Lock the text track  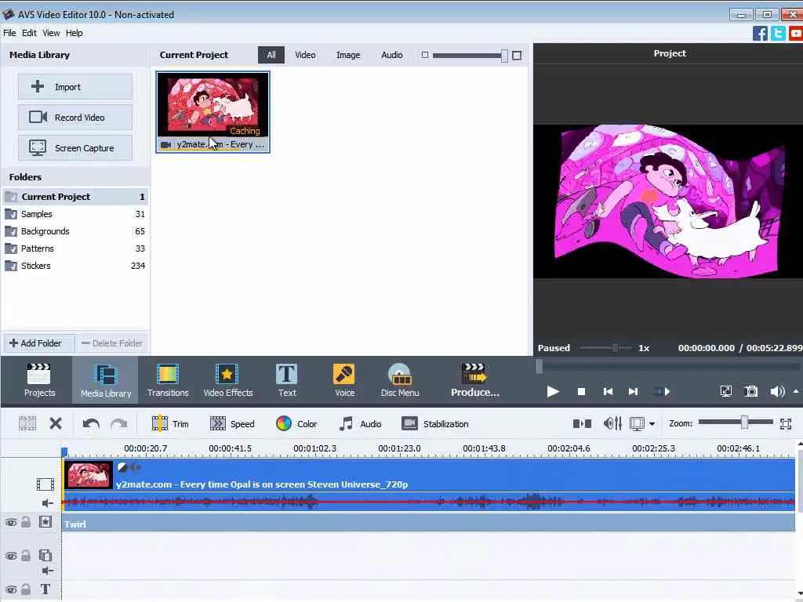tap(26, 589)
